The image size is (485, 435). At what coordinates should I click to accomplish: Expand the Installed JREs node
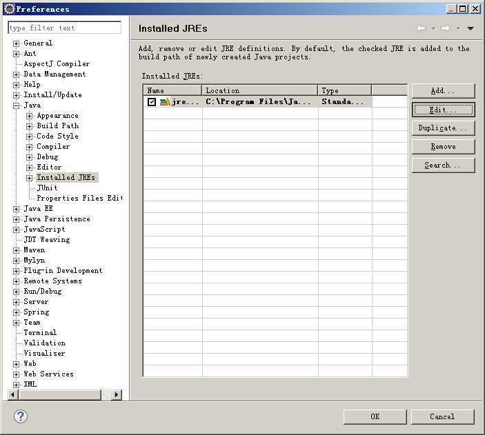click(30, 178)
